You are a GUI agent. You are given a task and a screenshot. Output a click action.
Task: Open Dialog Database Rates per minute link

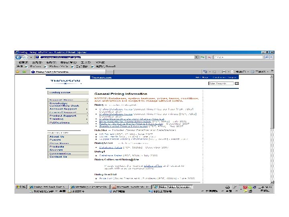pyautogui.click(x=116, y=114)
